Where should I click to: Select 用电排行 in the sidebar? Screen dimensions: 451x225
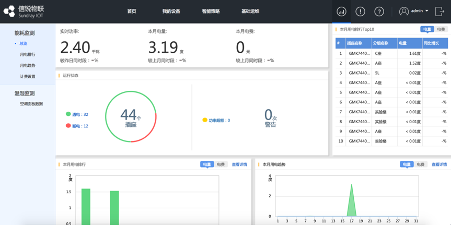click(28, 54)
